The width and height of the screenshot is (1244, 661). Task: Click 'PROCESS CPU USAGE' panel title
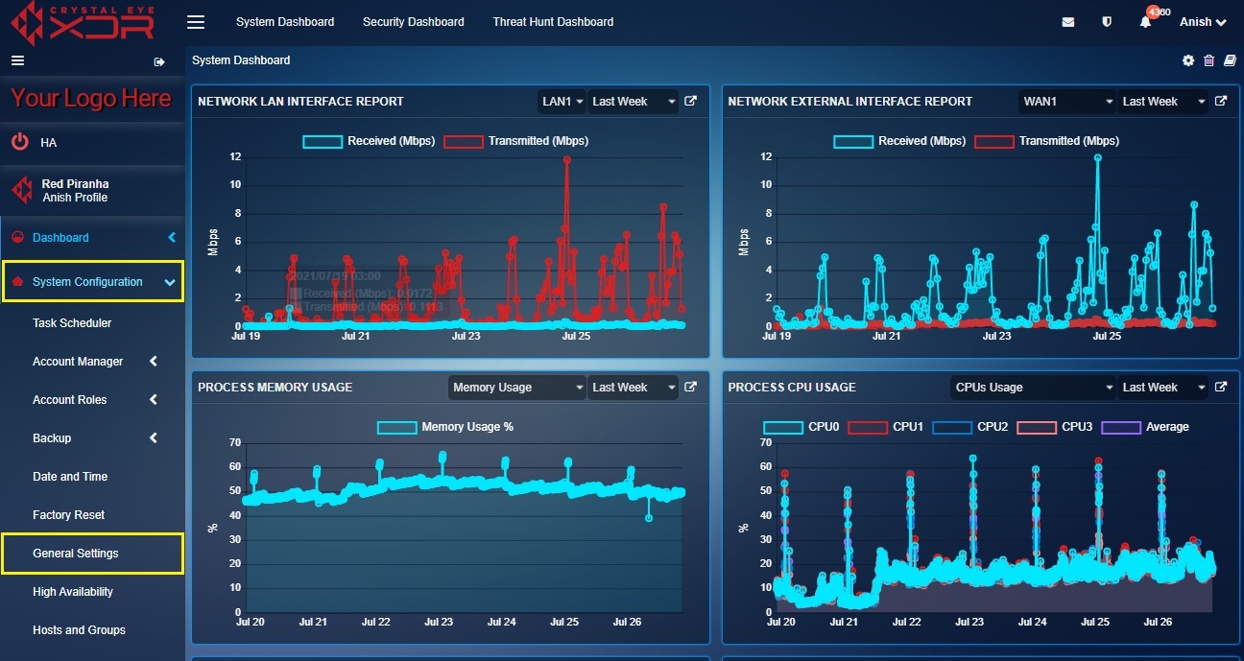pyautogui.click(x=792, y=388)
